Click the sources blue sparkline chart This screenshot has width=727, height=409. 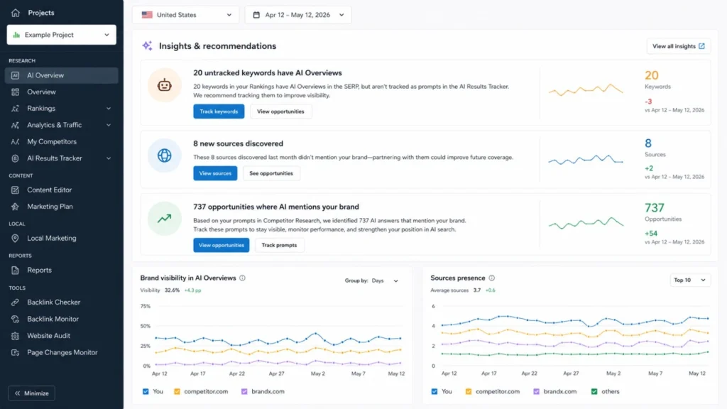coord(586,160)
